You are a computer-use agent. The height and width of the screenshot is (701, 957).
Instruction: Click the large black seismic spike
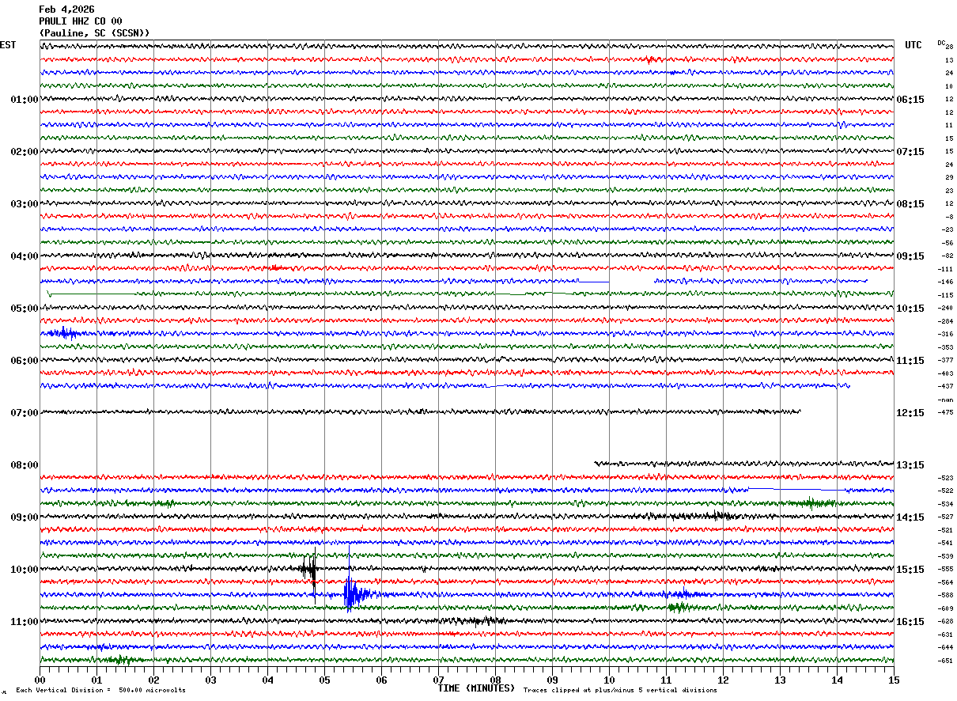coord(310,568)
